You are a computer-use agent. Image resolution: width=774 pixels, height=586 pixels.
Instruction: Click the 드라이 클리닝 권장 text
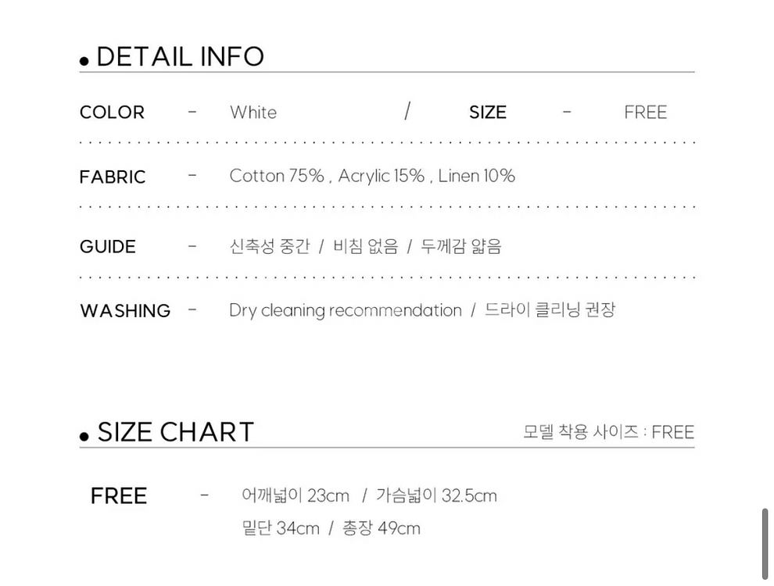pos(550,309)
